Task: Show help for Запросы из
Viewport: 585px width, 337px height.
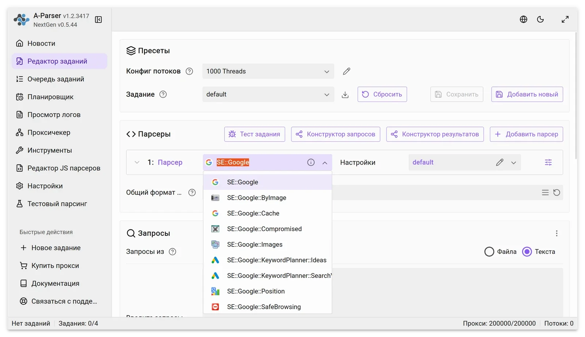Action: [x=173, y=252]
